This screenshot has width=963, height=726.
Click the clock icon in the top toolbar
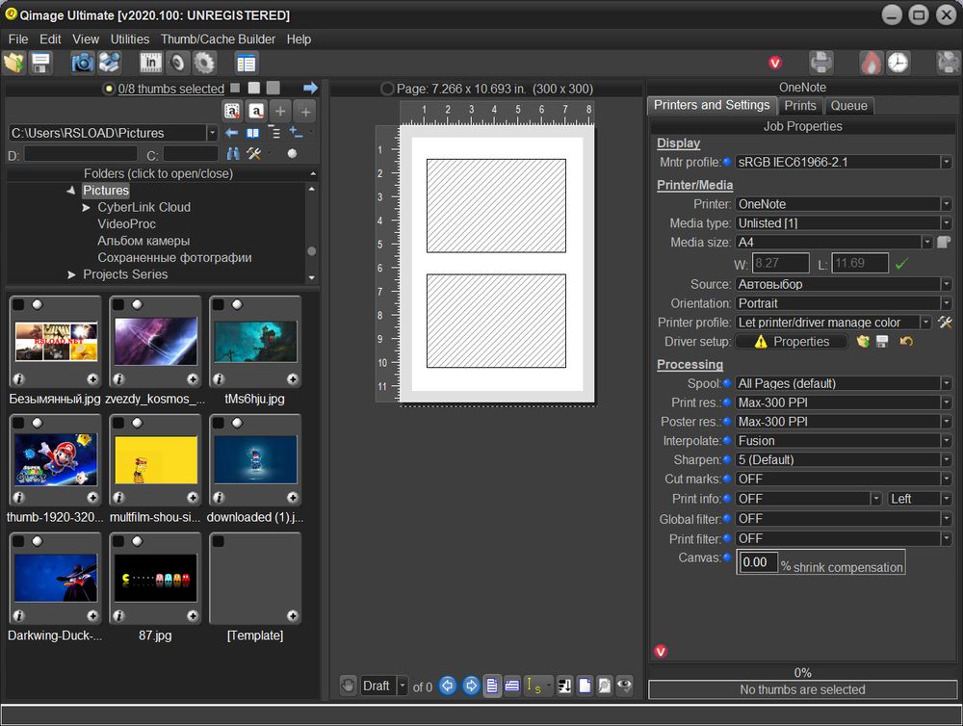pos(898,64)
